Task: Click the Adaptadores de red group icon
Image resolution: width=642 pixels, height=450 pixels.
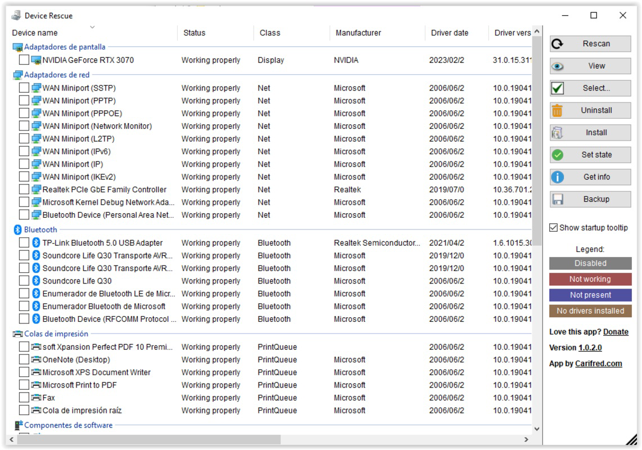Action: pyautogui.click(x=17, y=75)
